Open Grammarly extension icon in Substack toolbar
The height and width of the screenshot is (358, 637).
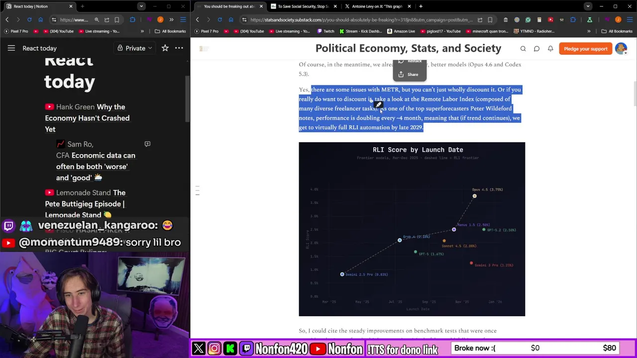[528, 20]
